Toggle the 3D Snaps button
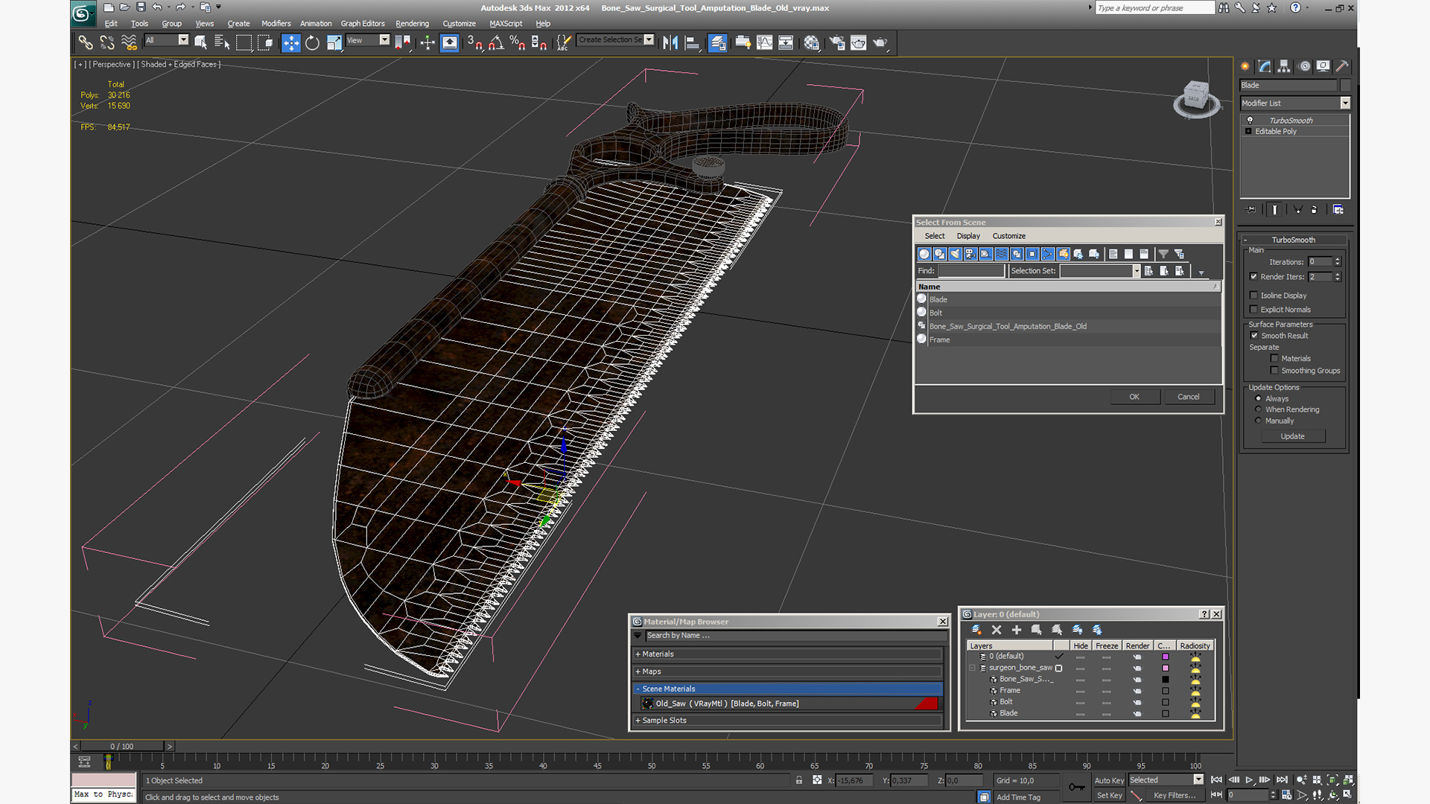1430x804 pixels. pos(475,42)
